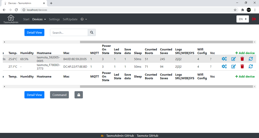Click the Hostname header in table top
The height and width of the screenshot is (138, 259).
(44, 53)
